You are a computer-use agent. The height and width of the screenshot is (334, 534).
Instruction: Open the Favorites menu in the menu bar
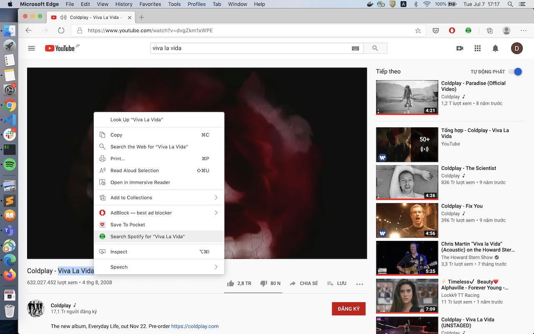tap(150, 4)
